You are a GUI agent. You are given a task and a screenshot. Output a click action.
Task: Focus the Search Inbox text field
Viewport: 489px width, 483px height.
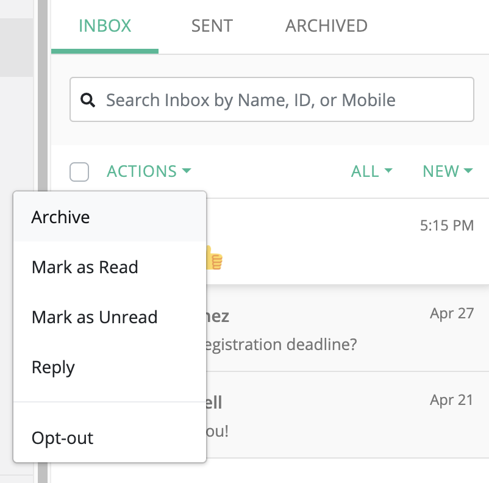coord(280,100)
